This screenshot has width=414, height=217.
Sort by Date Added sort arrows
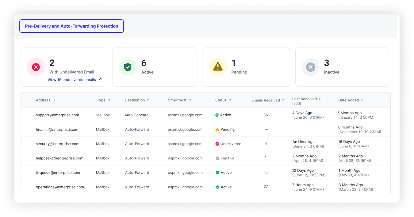362,100
